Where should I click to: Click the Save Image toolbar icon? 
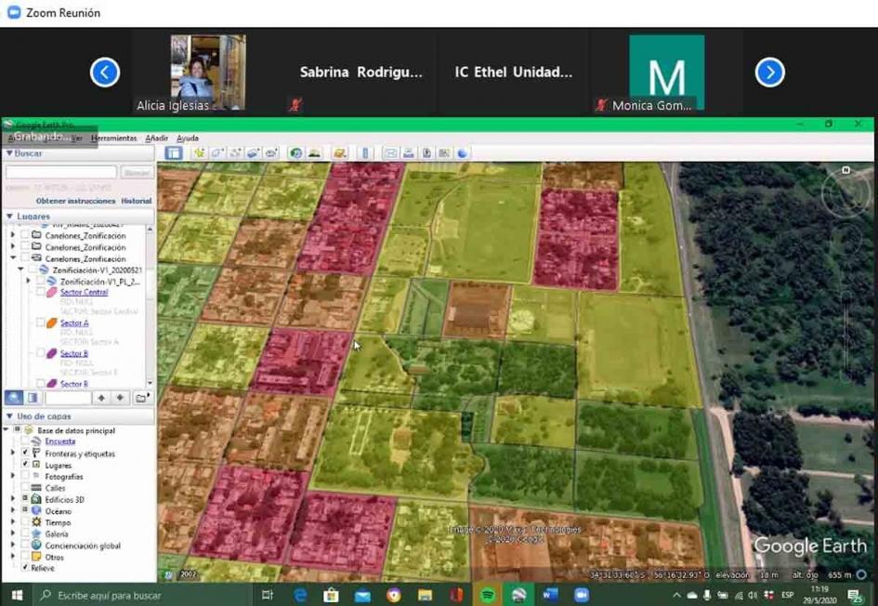(426, 153)
